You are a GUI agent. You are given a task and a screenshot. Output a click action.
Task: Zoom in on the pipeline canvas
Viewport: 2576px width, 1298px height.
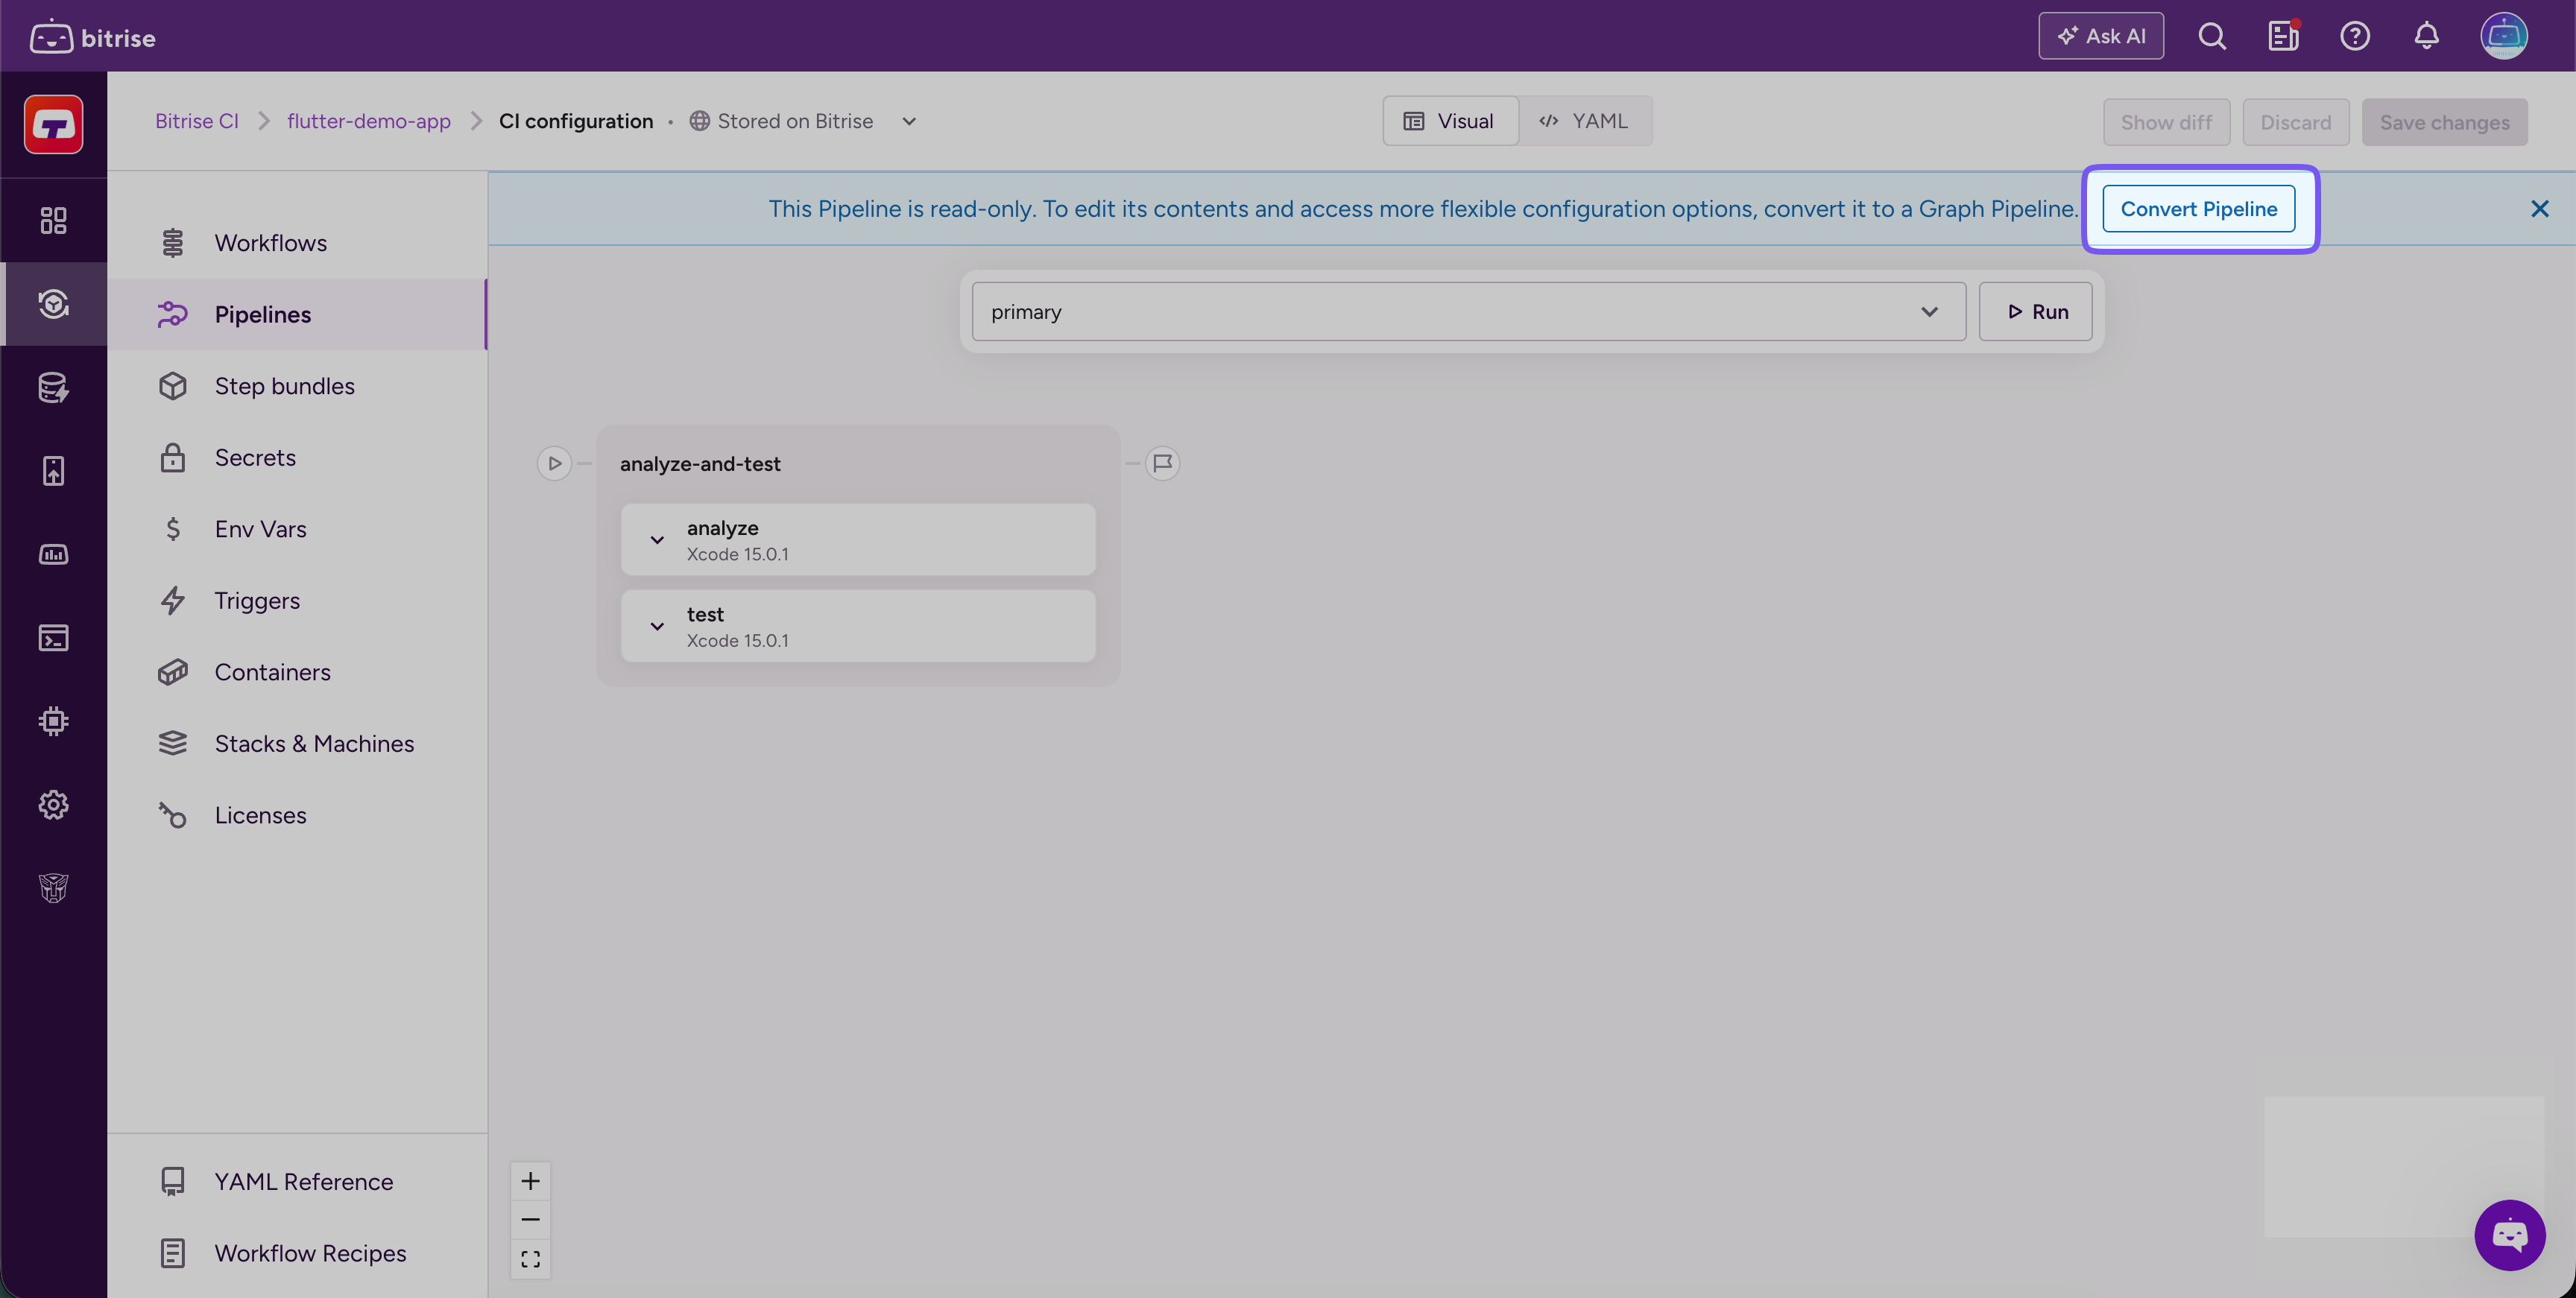[531, 1181]
